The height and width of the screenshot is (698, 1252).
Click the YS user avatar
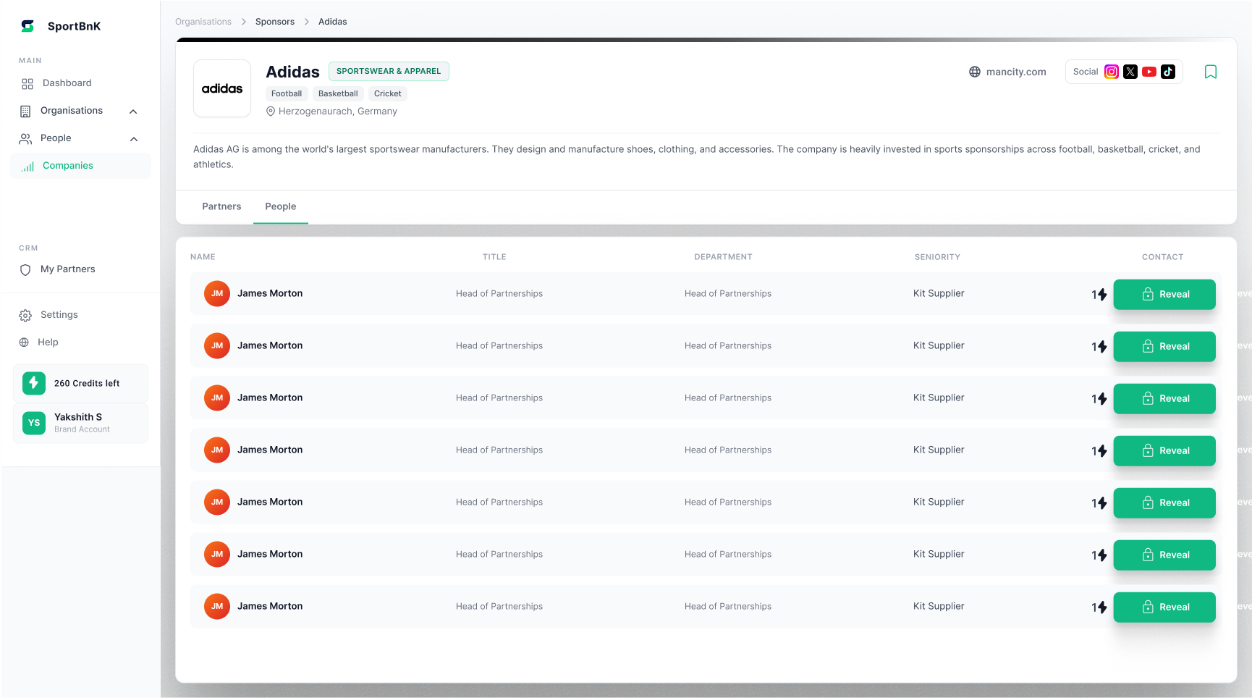click(34, 423)
